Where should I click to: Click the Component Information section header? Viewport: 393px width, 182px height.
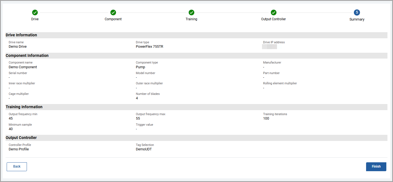(27, 55)
